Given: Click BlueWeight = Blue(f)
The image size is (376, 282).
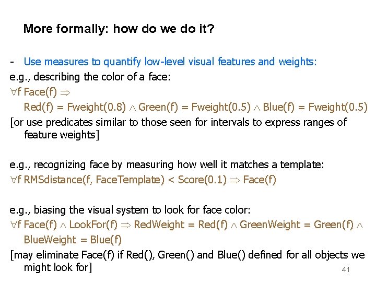Looking at the screenshot, I should (x=73, y=240).
